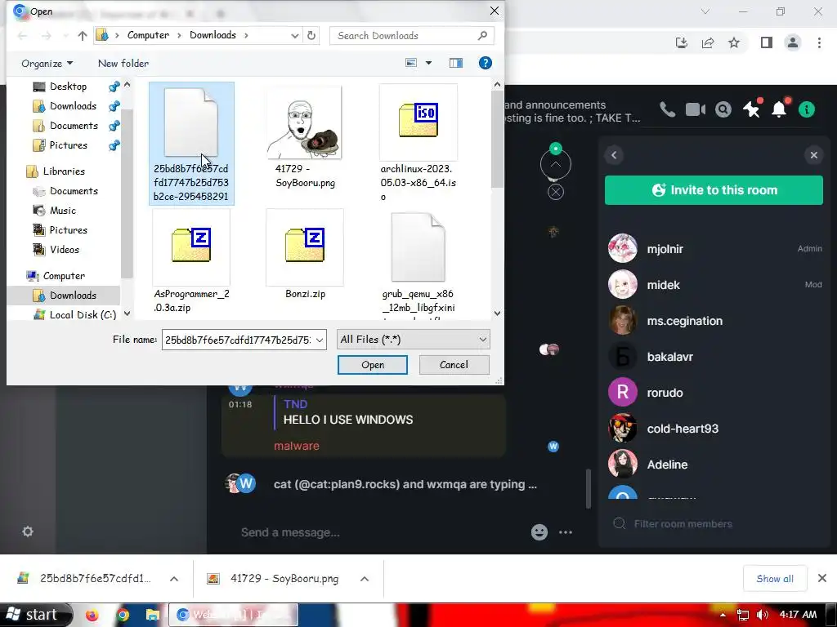Open Chrome profile avatar
The width and height of the screenshot is (837, 627).
coord(793,42)
